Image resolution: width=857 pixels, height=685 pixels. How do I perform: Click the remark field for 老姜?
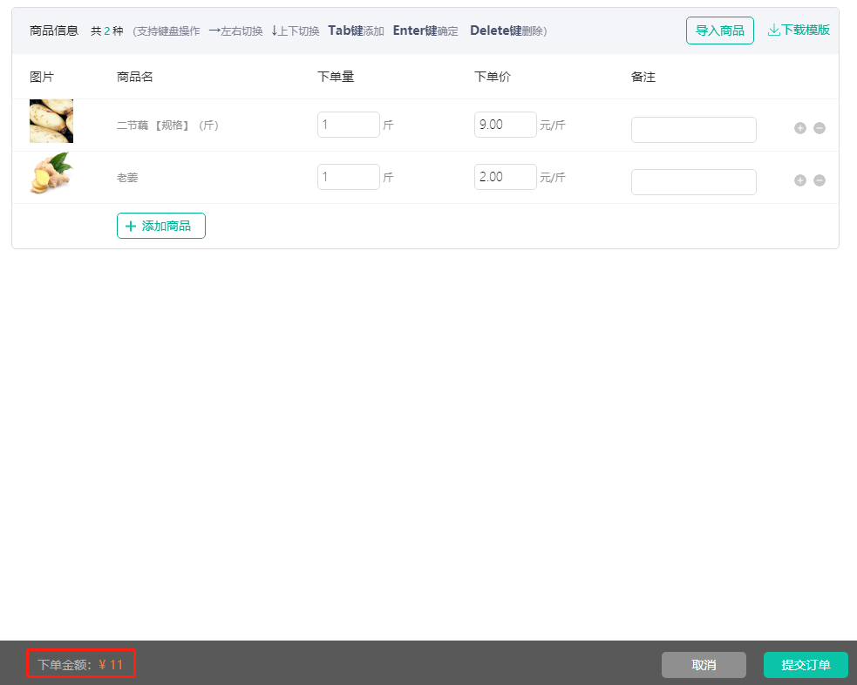[x=693, y=182]
